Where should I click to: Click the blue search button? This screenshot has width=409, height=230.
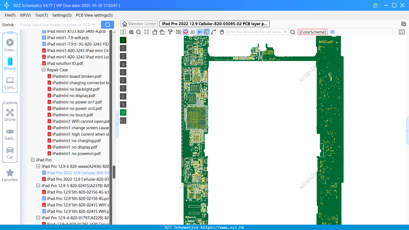pos(107,25)
